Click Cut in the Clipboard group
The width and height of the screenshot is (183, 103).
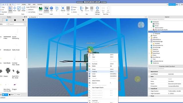point(2,9)
